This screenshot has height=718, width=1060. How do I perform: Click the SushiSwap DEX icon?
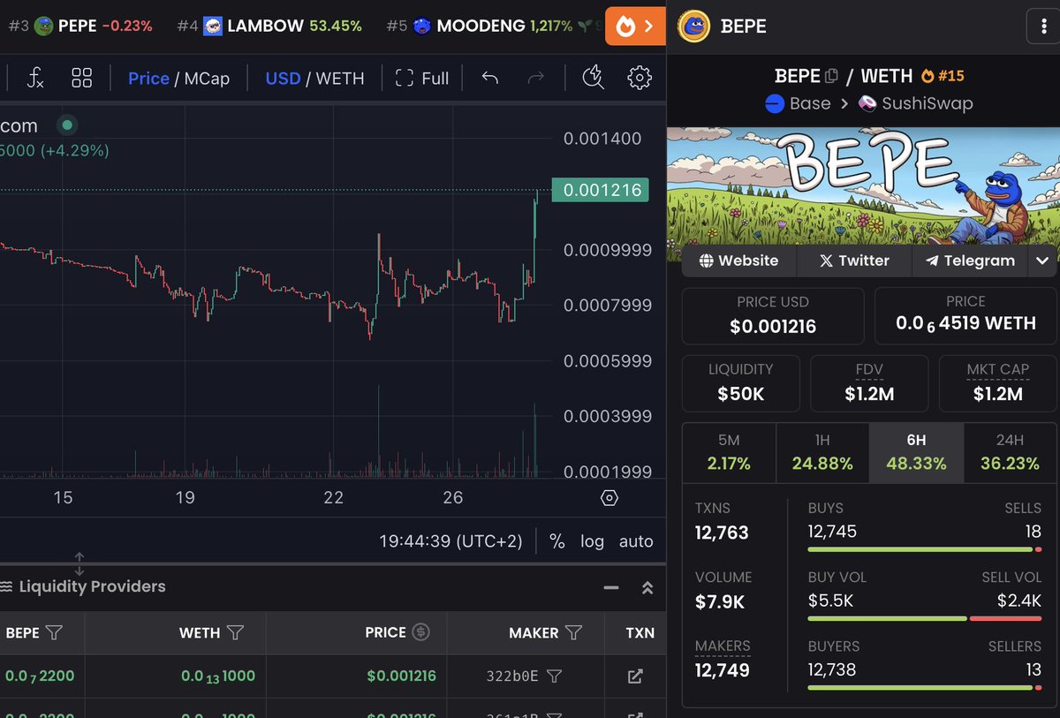867,104
